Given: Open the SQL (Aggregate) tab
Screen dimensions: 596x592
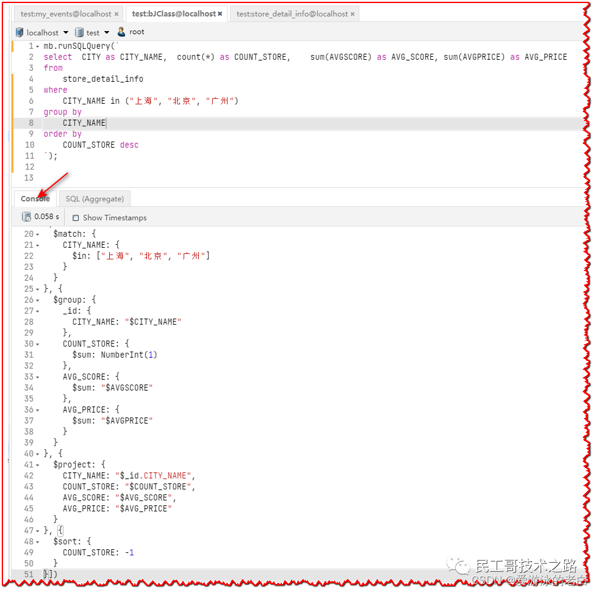Looking at the screenshot, I should (95, 198).
